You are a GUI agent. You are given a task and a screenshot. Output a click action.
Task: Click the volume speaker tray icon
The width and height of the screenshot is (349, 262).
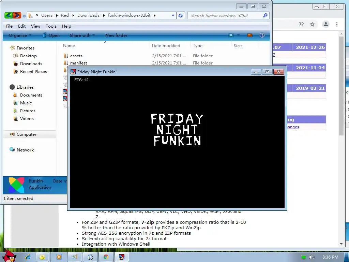pos(312,257)
